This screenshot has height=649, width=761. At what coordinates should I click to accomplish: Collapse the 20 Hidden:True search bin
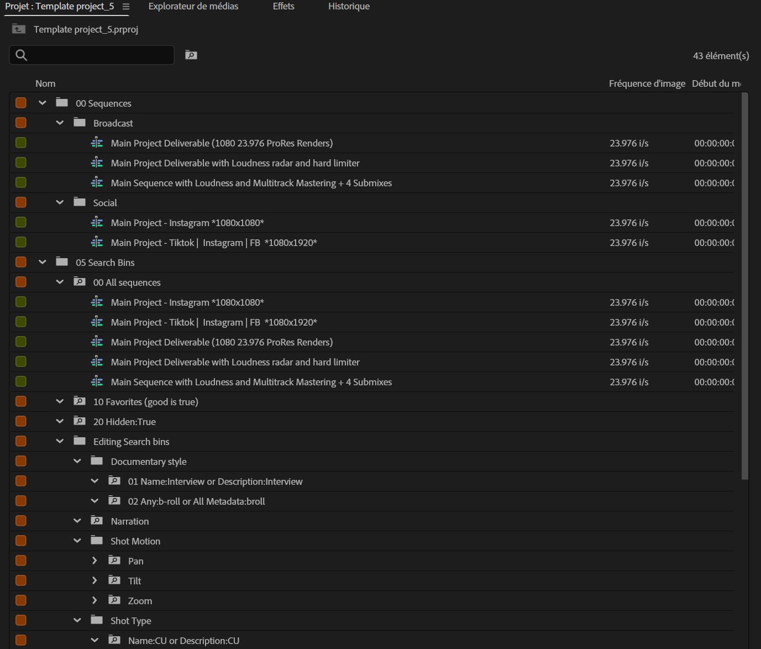coord(60,421)
